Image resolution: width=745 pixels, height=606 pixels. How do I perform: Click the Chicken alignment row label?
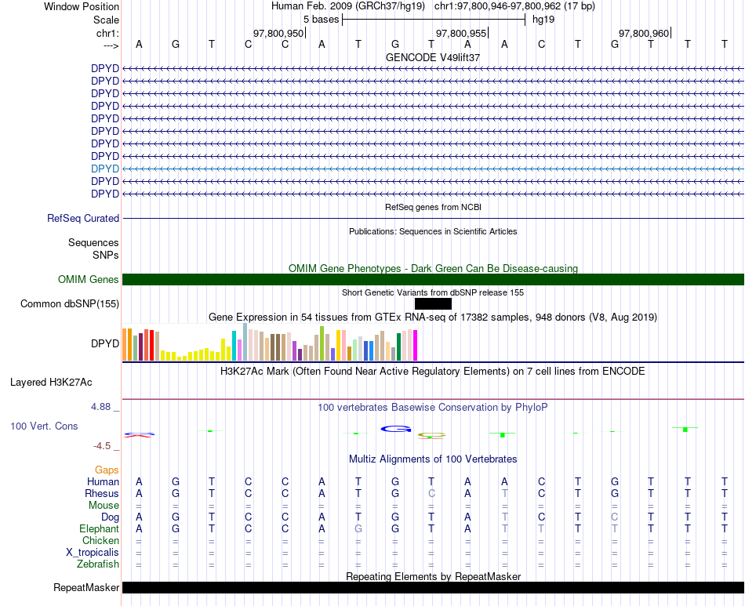point(100,540)
